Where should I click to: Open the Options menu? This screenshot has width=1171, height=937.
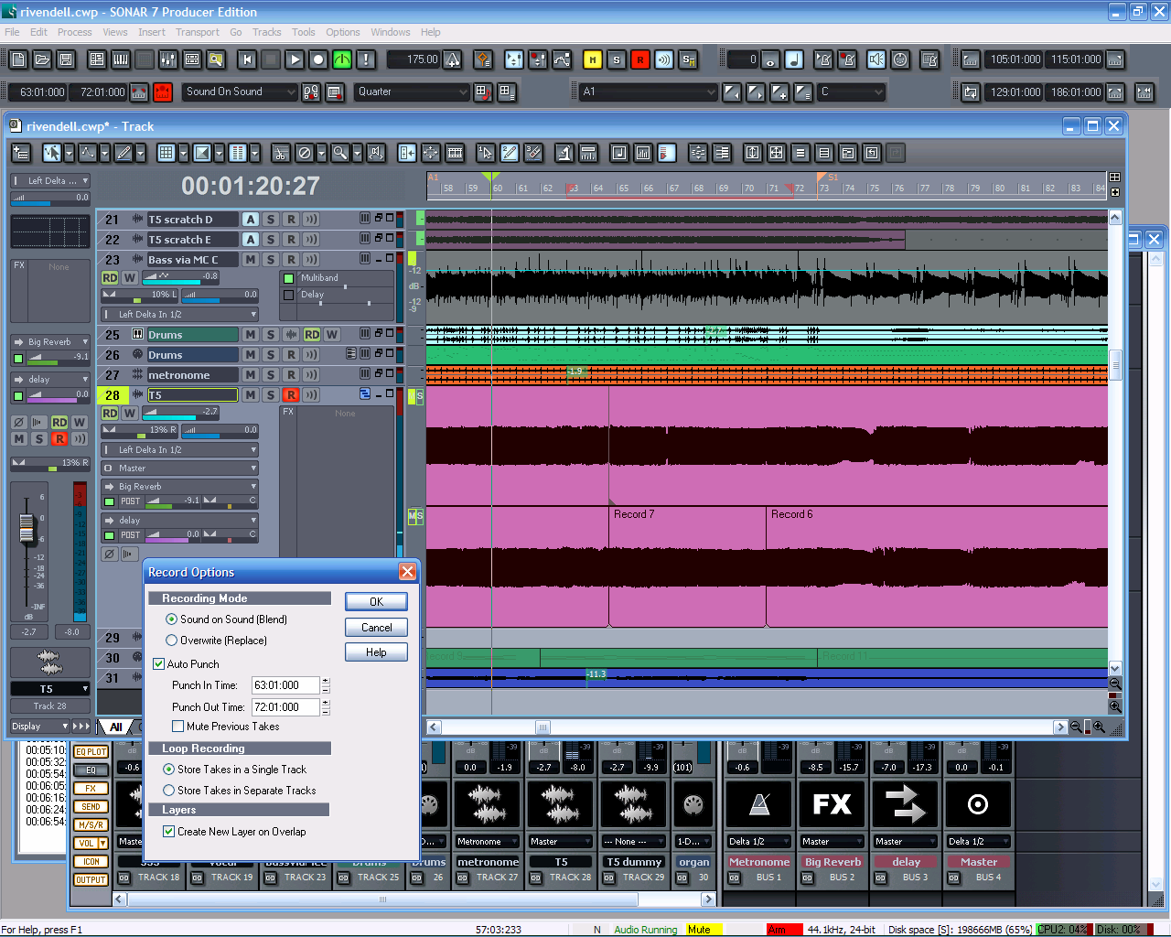(x=343, y=32)
